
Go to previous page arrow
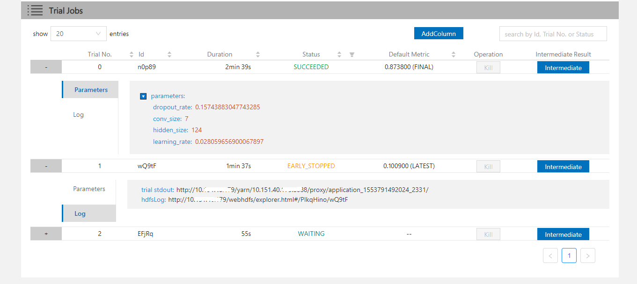(550, 256)
